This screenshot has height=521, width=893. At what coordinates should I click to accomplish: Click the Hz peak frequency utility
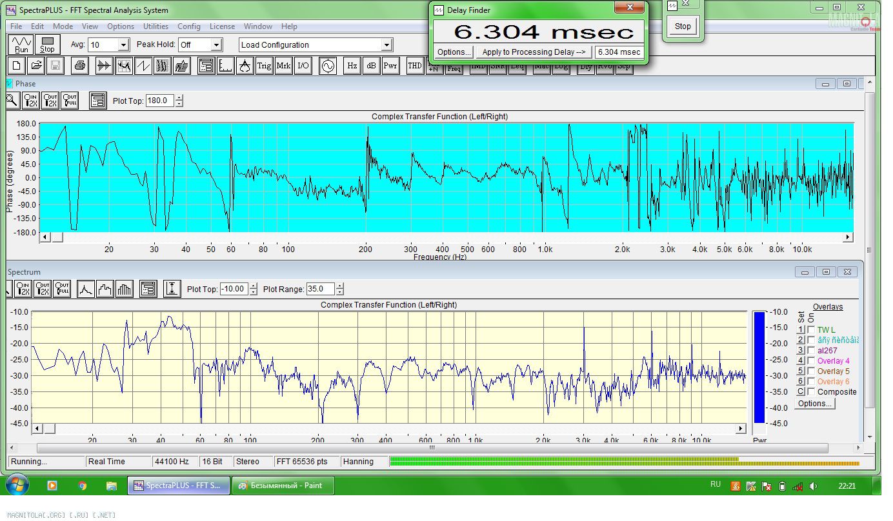click(352, 65)
